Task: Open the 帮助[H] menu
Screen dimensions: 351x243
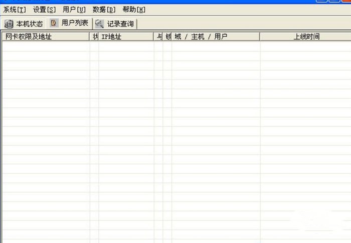Action: (134, 10)
